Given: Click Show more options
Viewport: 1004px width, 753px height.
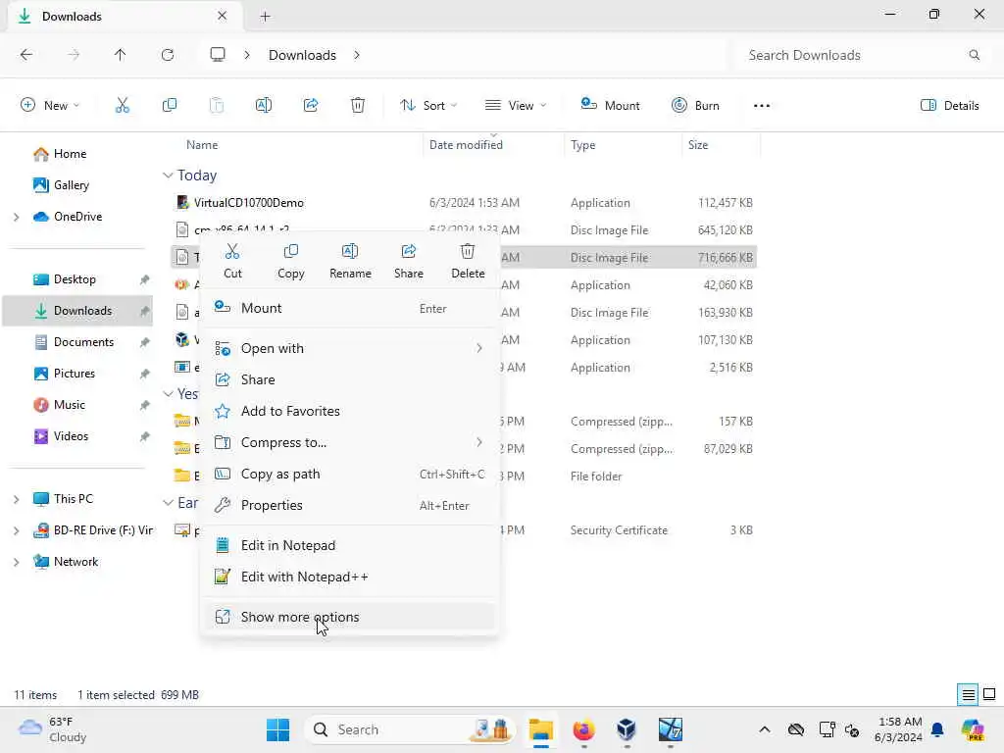Looking at the screenshot, I should 349,618.
